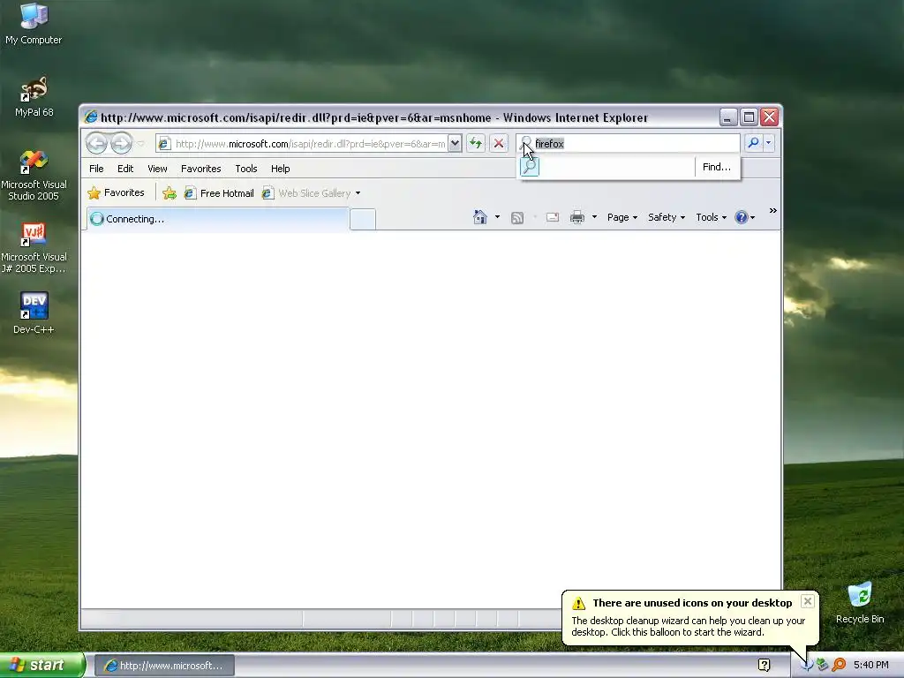Open the File menu
This screenshot has width=904, height=678.
click(96, 169)
